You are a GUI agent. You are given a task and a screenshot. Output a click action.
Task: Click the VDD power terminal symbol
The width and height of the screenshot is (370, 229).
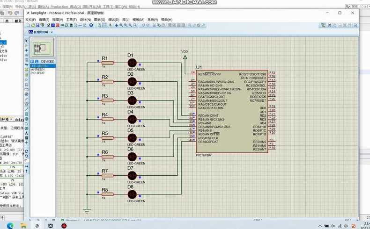[185, 57]
